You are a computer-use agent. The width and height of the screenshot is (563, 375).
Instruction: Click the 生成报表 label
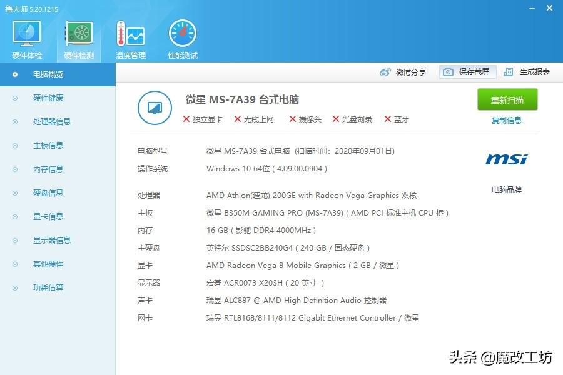click(535, 72)
